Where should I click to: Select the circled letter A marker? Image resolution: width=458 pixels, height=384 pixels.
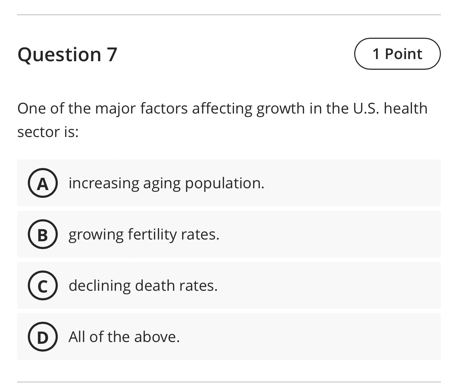click(42, 183)
